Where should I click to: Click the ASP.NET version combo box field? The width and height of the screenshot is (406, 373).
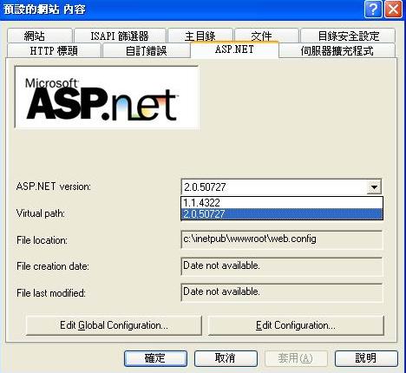point(281,186)
